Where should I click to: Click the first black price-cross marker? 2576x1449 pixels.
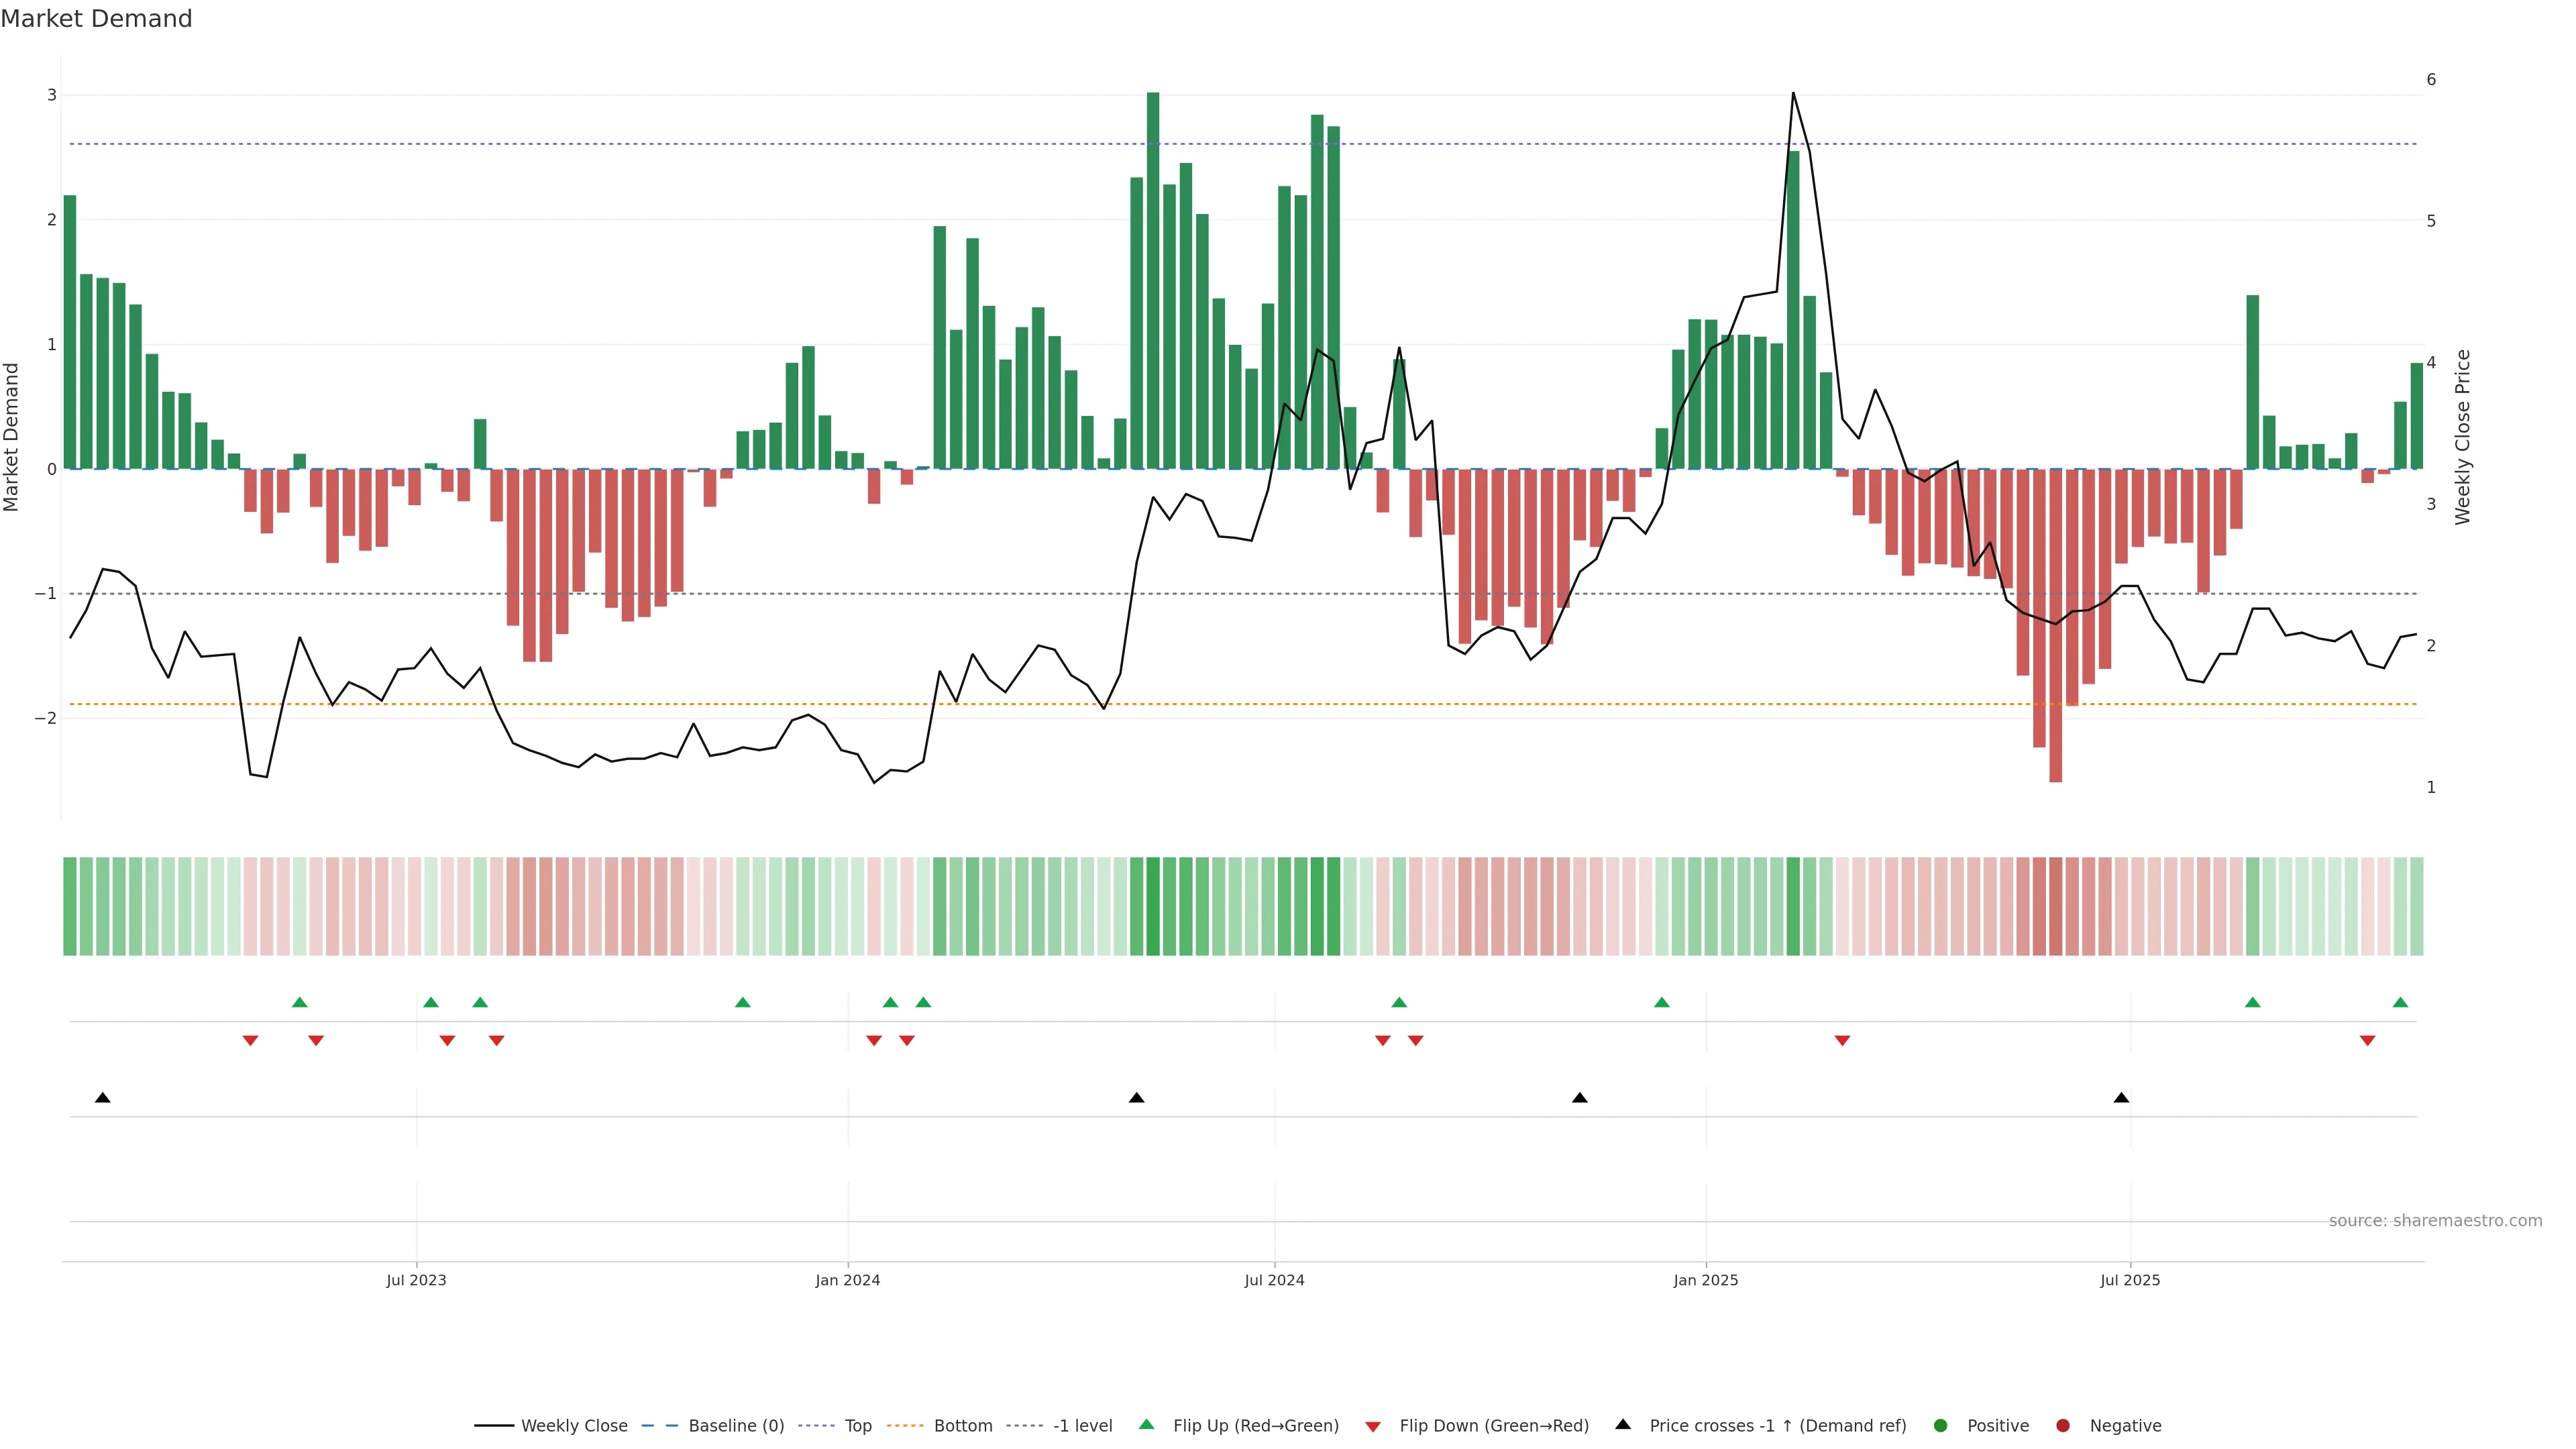(102, 1098)
